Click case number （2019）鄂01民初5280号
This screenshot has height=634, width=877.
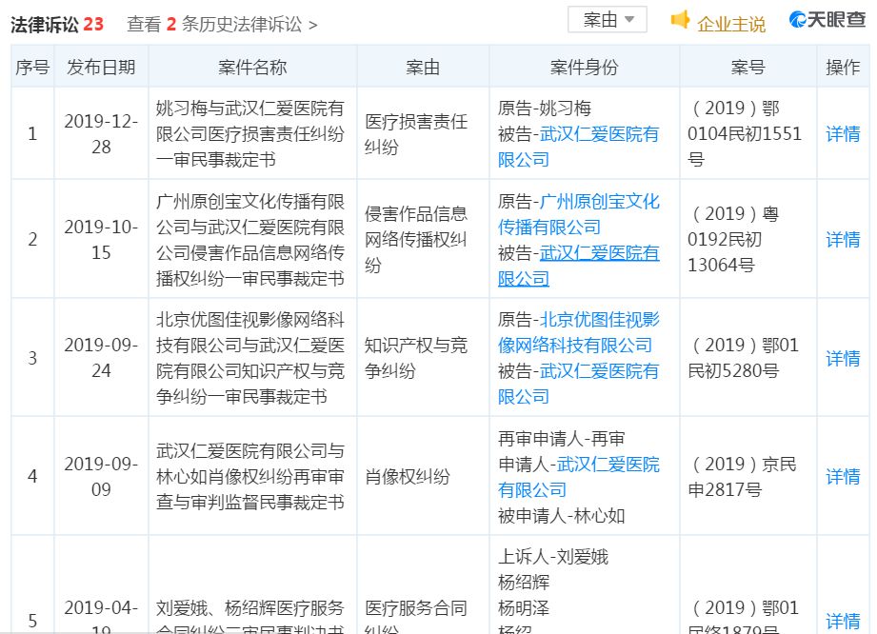[x=744, y=358]
